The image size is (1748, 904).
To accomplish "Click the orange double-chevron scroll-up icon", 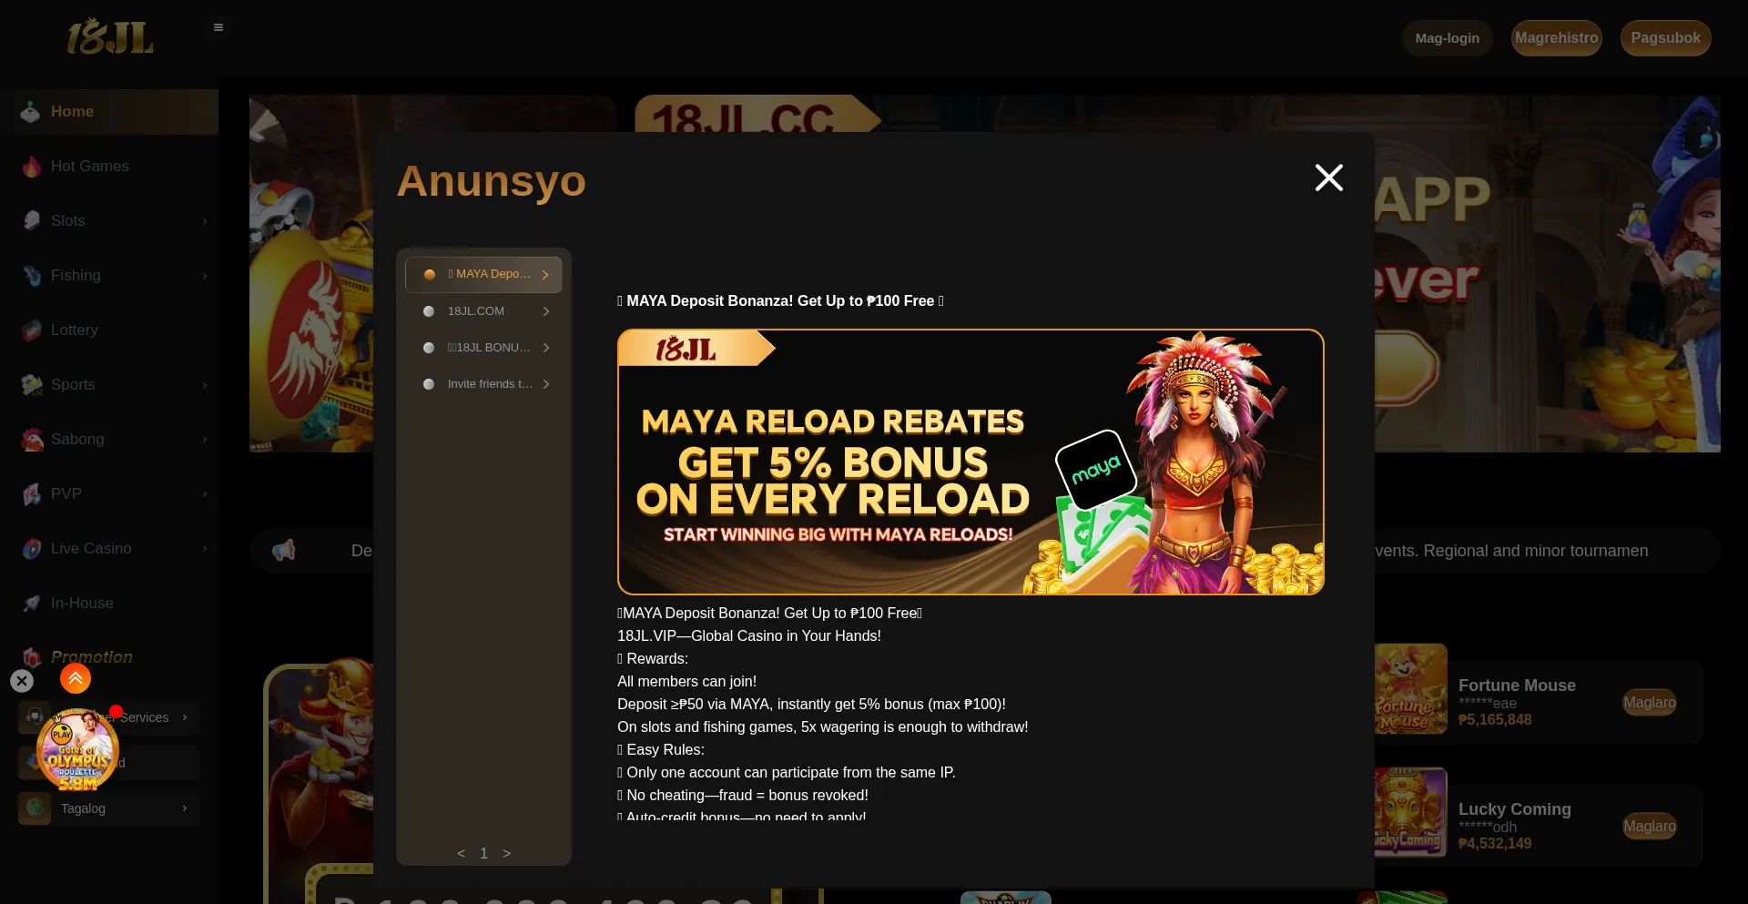I will (x=76, y=678).
